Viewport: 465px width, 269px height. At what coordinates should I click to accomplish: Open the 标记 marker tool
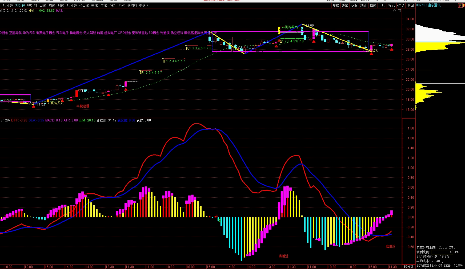pos(391,5)
